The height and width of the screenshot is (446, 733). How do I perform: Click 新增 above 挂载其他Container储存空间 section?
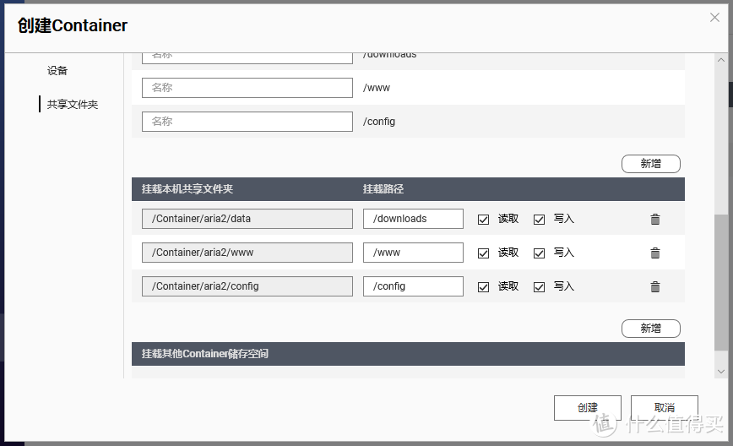tap(650, 328)
